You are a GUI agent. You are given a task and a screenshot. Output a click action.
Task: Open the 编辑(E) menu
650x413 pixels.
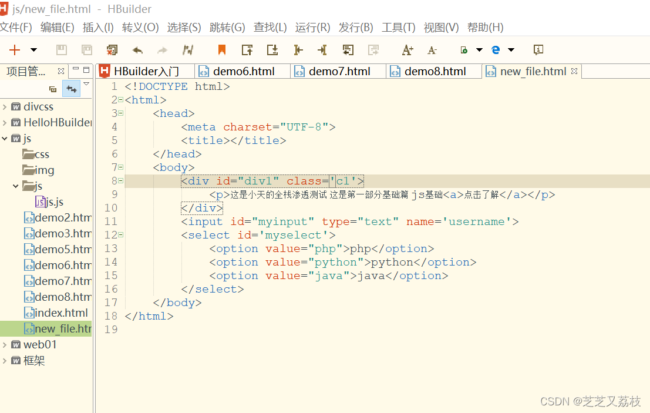tap(57, 28)
